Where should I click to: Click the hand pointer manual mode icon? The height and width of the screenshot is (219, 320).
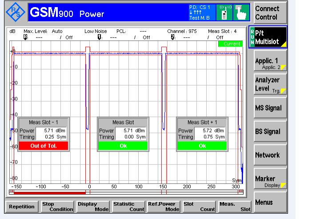(241, 12)
